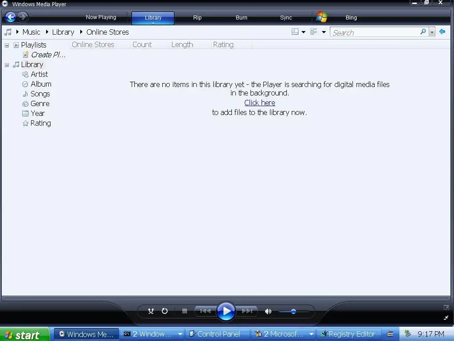Select Playlists in the navigation tree
This screenshot has height=341, width=454.
point(34,45)
